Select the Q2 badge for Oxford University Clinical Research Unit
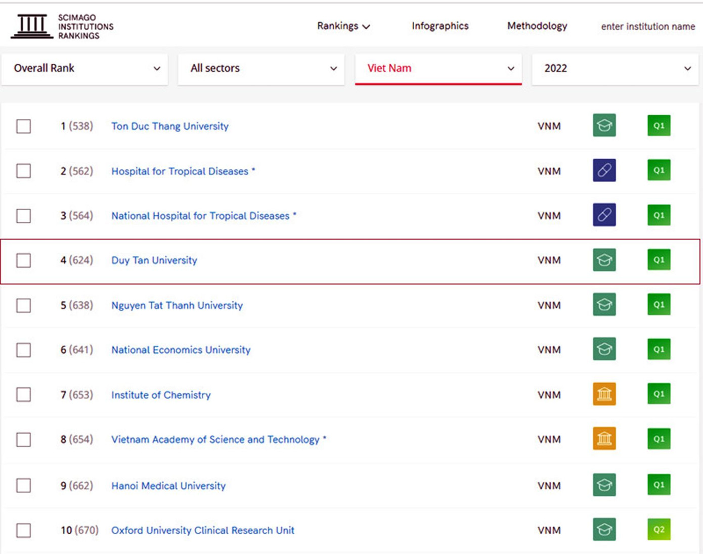The image size is (703, 554). 658,530
